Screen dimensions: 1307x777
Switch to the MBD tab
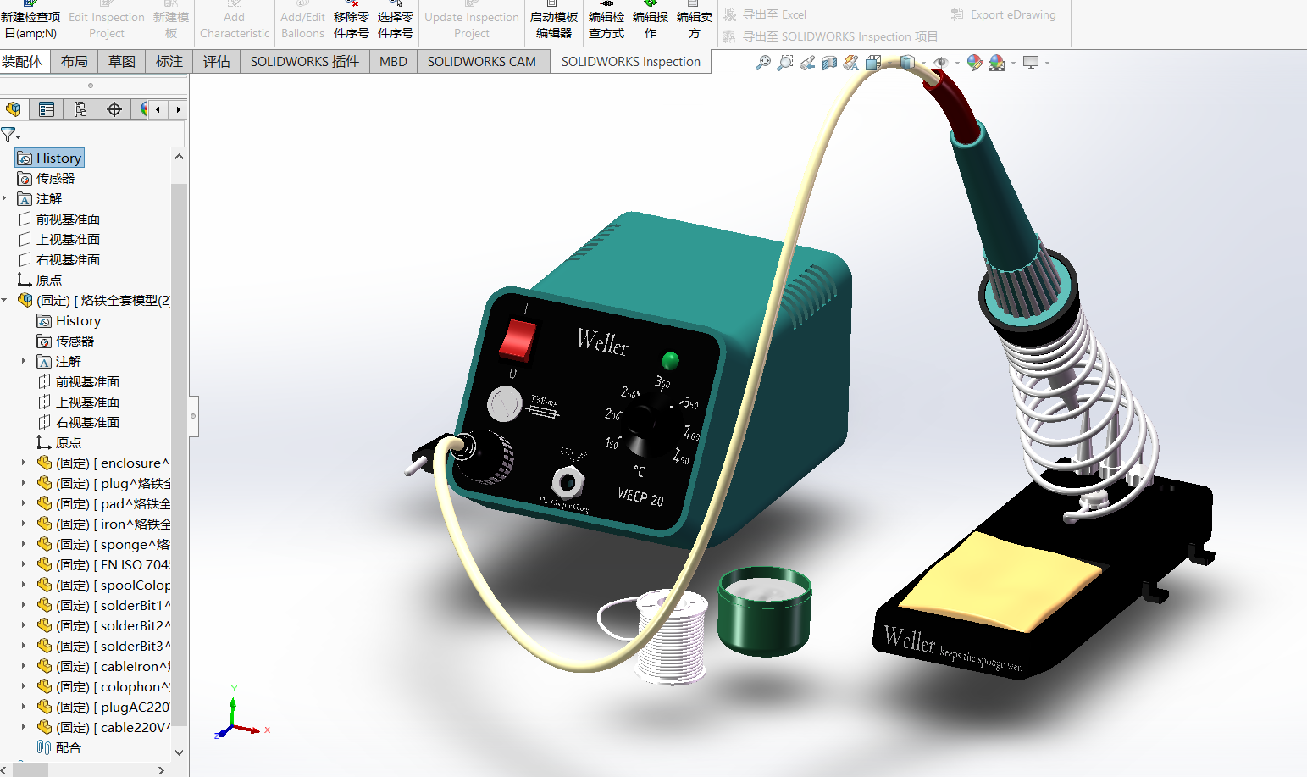(x=393, y=61)
